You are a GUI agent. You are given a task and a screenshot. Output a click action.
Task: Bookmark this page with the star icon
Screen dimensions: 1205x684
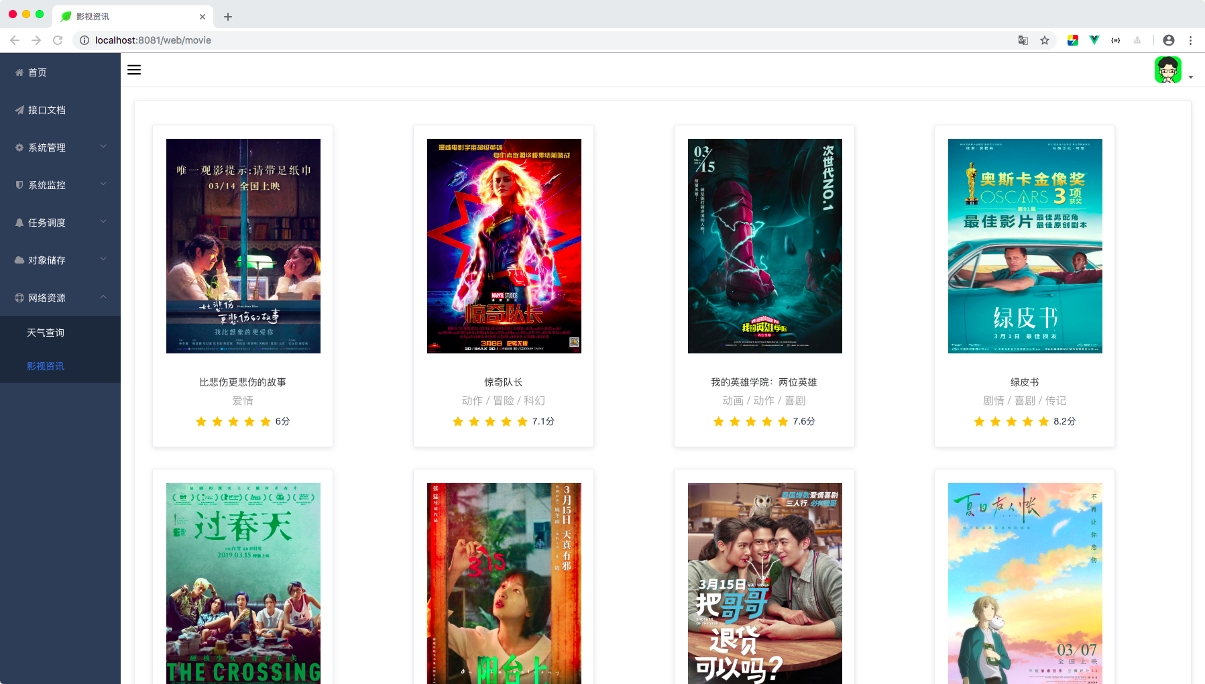pos(1045,40)
